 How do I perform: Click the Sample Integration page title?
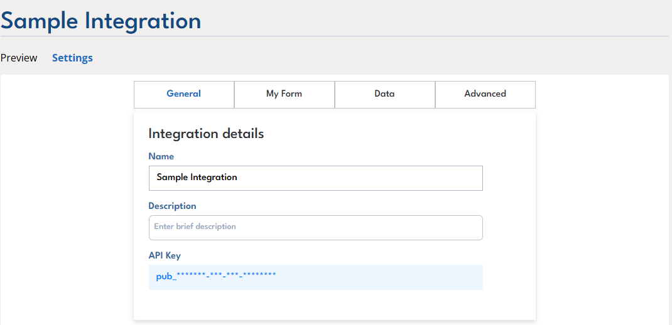[x=100, y=21]
